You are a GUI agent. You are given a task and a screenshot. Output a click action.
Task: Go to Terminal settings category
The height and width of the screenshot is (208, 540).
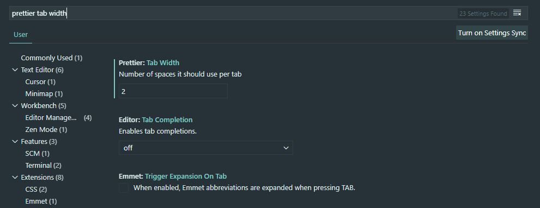tap(44, 166)
